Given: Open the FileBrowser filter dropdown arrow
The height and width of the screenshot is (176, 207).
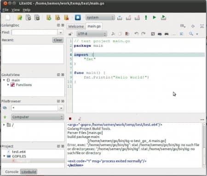Looking at the screenshot, I should click(61, 108).
